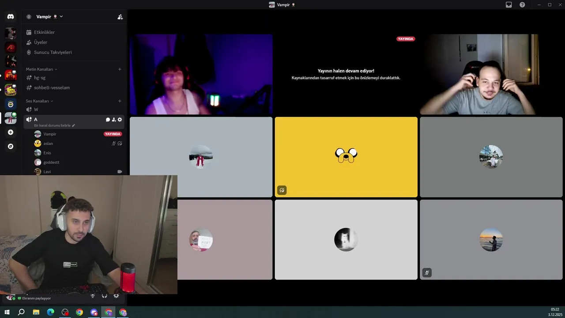
Task: Open the Fenerbahçe crest server icon
Action: click(x=11, y=104)
